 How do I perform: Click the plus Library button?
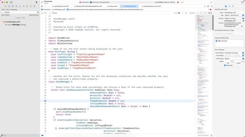[x=211, y=2]
